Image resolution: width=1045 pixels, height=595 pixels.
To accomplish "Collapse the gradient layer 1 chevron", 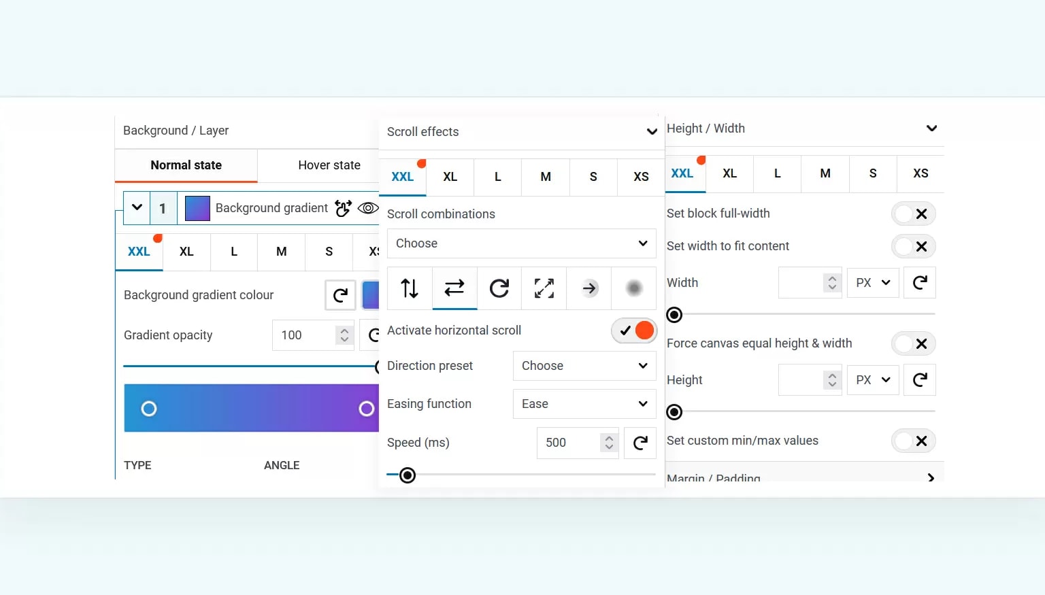I will 137,207.
